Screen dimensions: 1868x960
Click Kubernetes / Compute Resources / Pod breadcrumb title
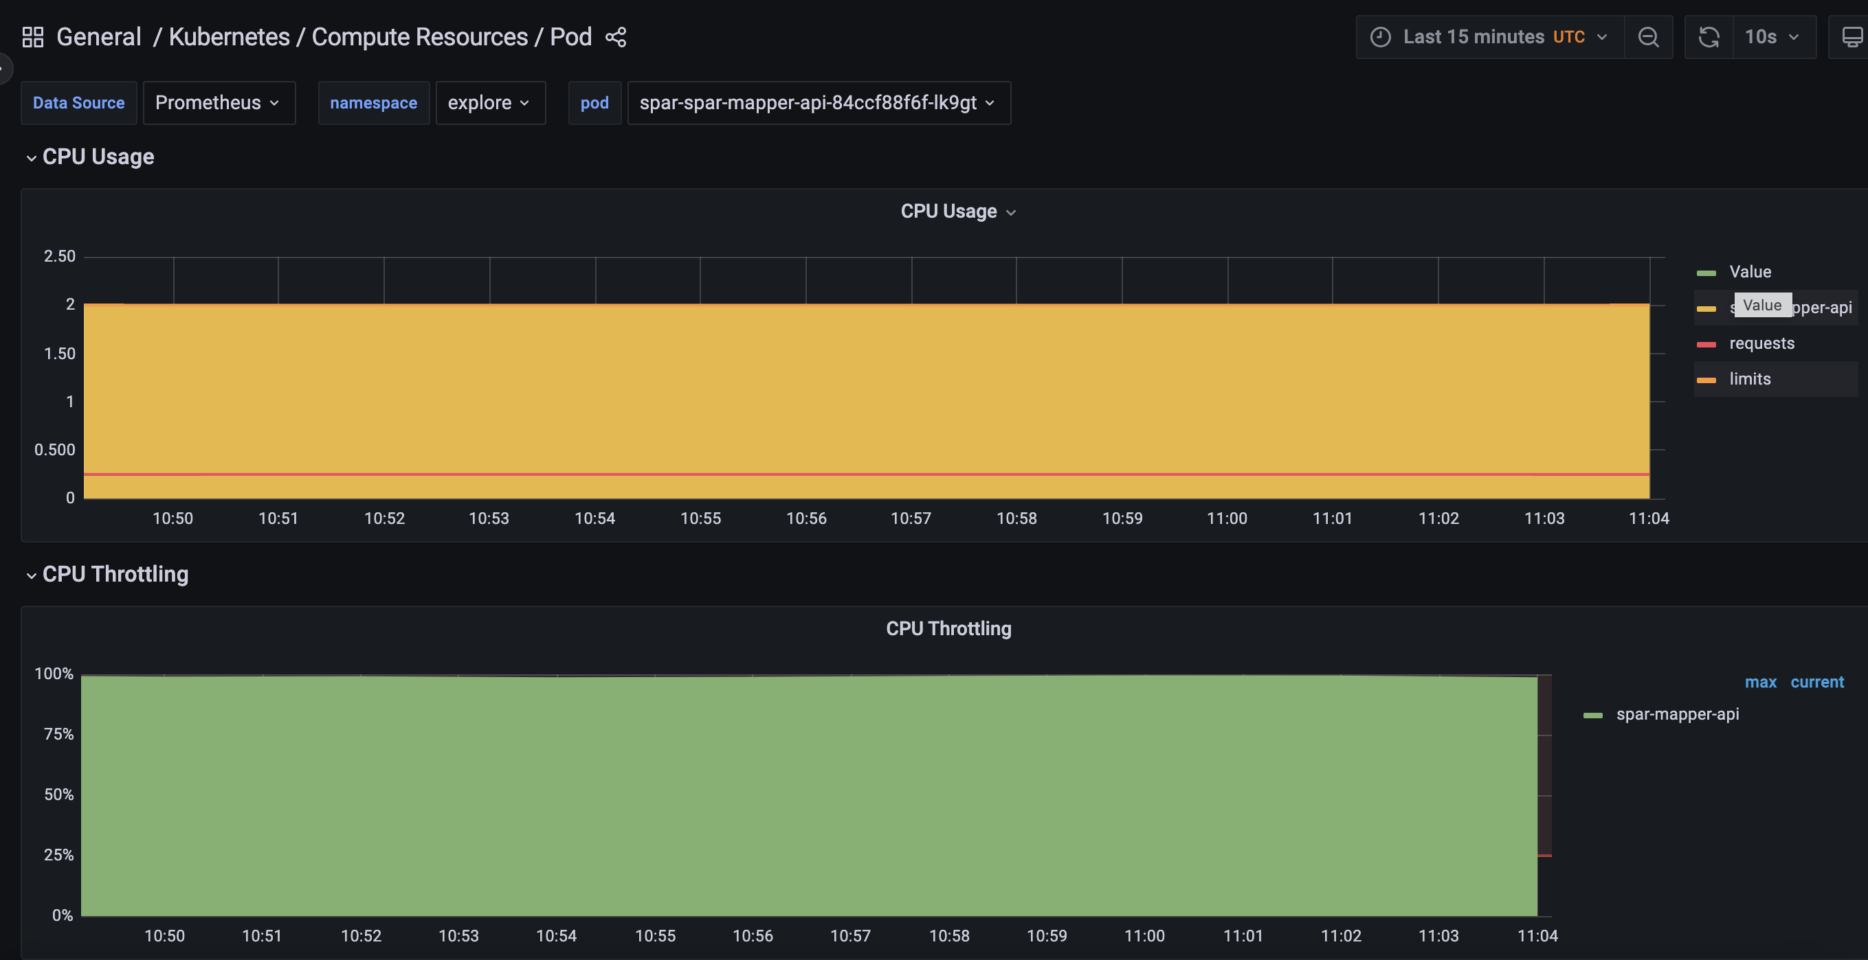380,37
